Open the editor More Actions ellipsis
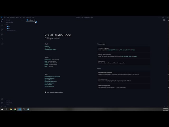This screenshot has width=169, height=127. [167, 20]
